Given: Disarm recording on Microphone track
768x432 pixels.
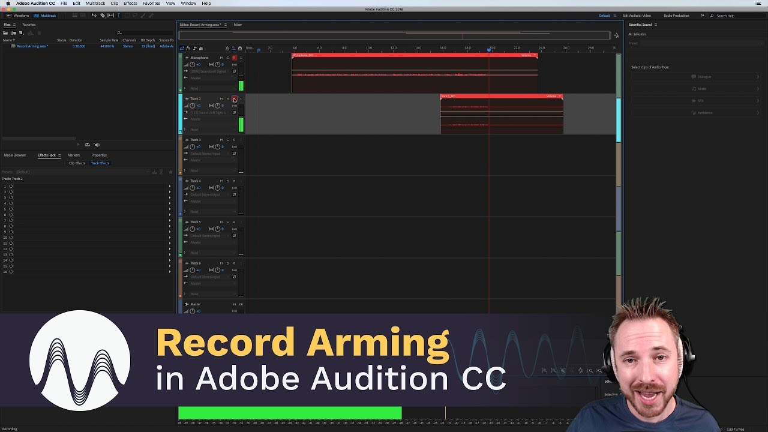Looking at the screenshot, I should tap(234, 58).
